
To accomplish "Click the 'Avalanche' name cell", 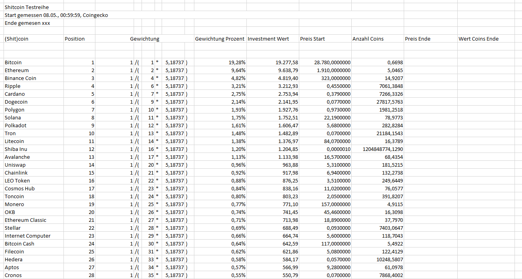I will click(34, 157).
